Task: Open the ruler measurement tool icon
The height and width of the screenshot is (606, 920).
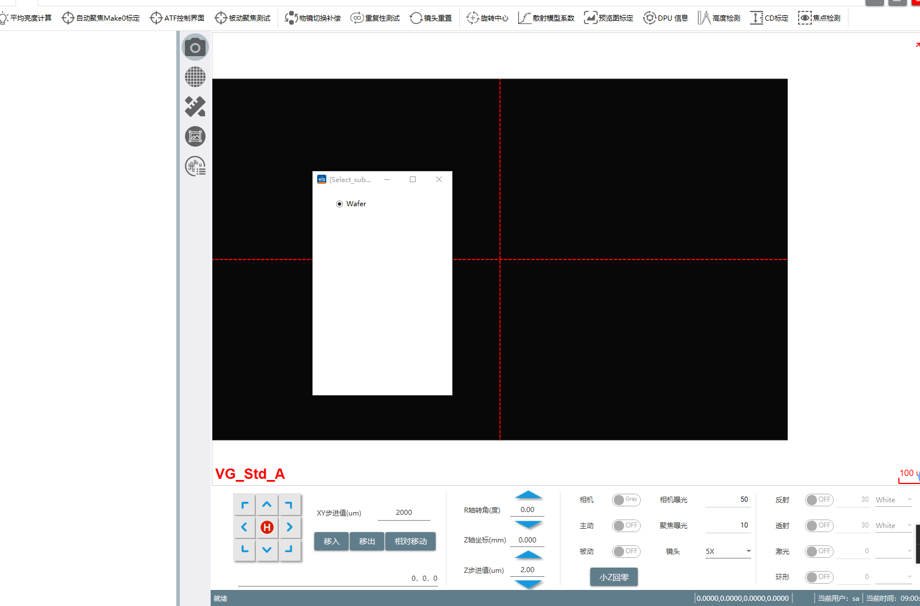Action: tap(195, 107)
